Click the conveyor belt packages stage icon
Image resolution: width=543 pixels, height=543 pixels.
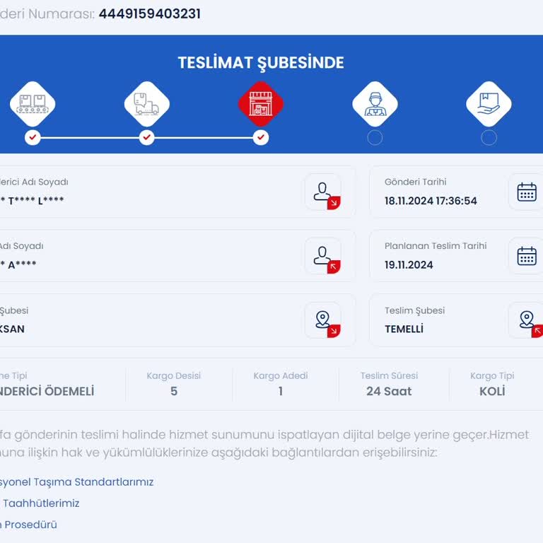pos(33,104)
